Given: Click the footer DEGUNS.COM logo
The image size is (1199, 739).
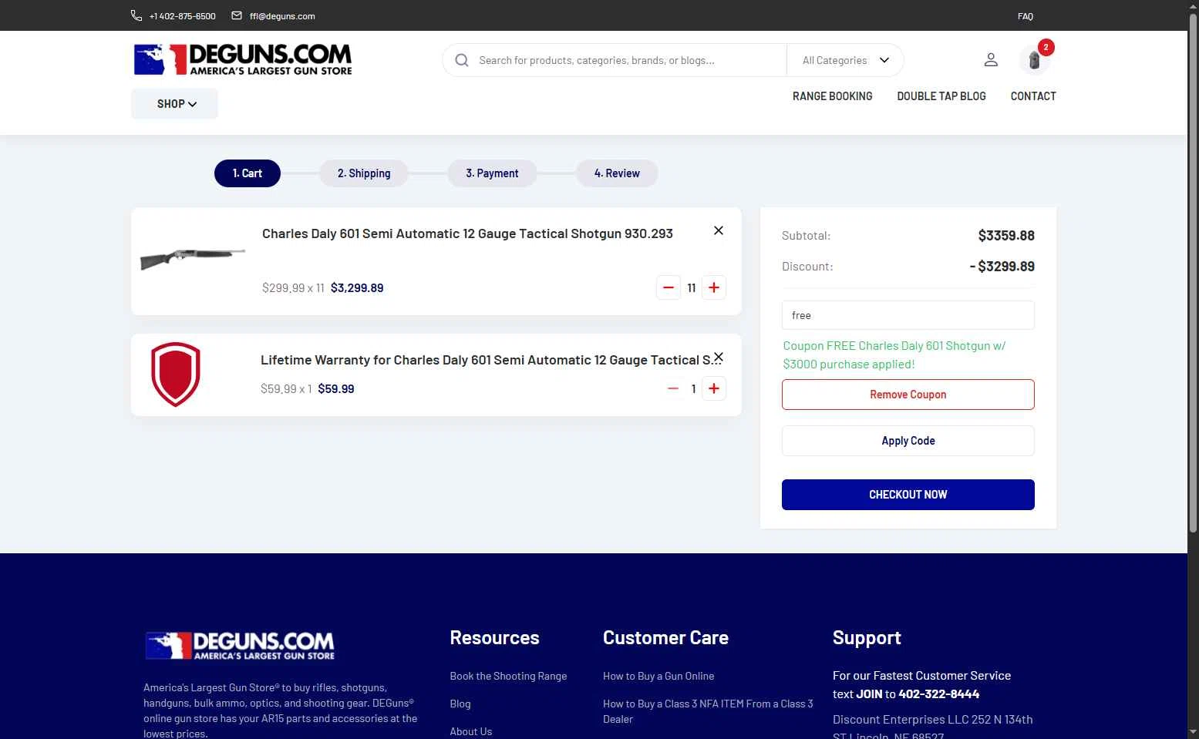Looking at the screenshot, I should (240, 646).
